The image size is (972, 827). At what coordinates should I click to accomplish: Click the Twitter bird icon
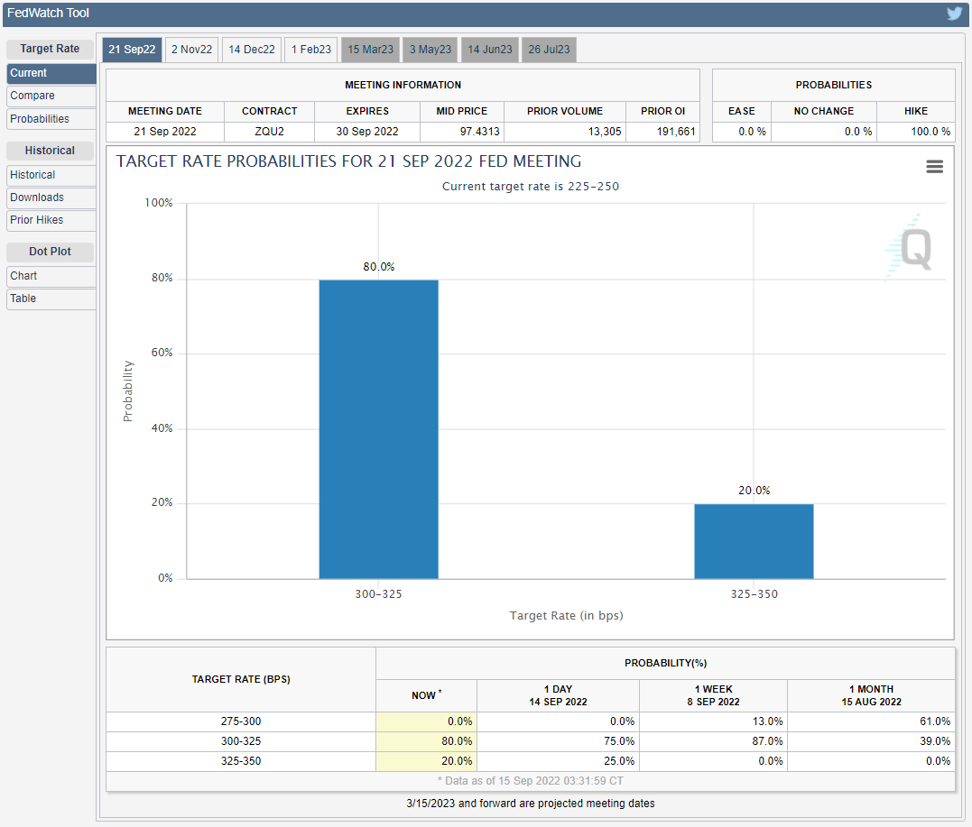click(954, 14)
